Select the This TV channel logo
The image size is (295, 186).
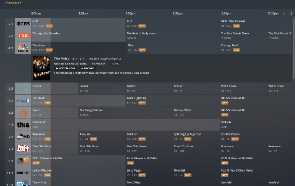[x=23, y=125]
